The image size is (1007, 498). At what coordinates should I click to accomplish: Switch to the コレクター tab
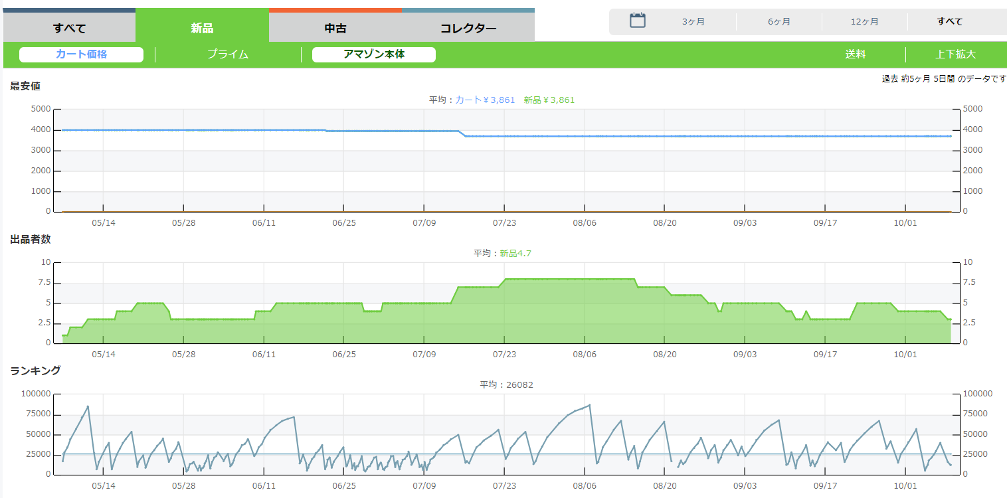[x=468, y=28]
